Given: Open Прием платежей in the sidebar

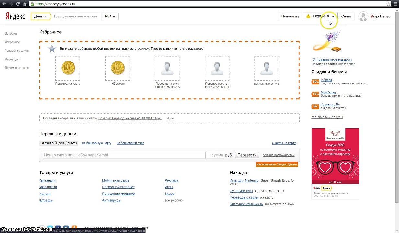Looking at the screenshot, I should tap(17, 68).
